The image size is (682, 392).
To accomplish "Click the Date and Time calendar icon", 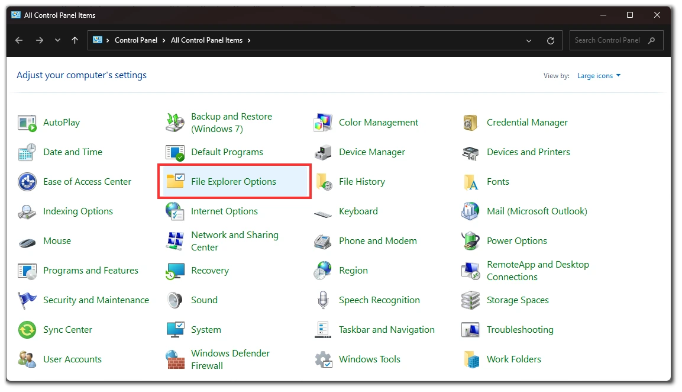I will coord(27,152).
